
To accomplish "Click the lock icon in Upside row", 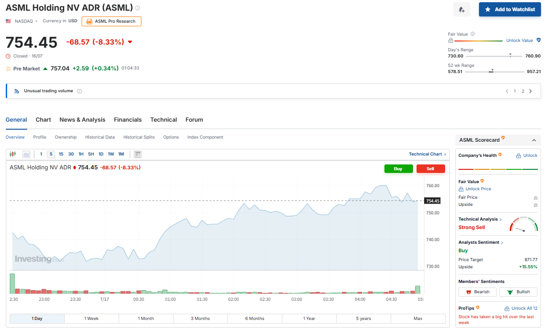I will click(x=535, y=205).
